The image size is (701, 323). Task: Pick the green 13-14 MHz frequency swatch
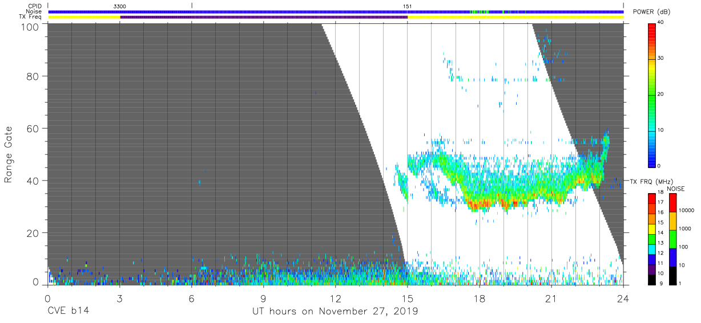(x=652, y=239)
